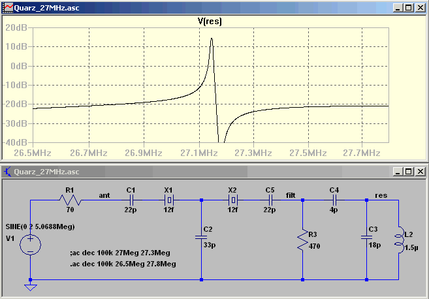Click the commented ;ac dec 27Meg 27.3Meg directive
429x299 pixels.
tap(120, 253)
